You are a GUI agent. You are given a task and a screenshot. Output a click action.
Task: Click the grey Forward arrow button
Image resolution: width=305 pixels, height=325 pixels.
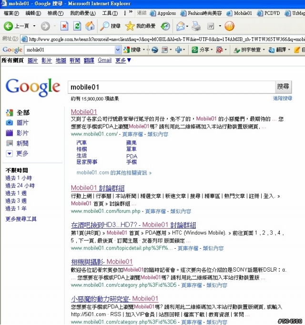coord(45,26)
